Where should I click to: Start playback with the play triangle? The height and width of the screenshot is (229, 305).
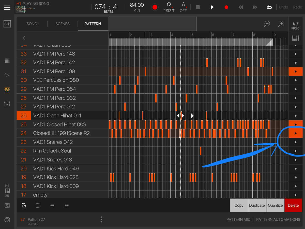pos(212,7)
